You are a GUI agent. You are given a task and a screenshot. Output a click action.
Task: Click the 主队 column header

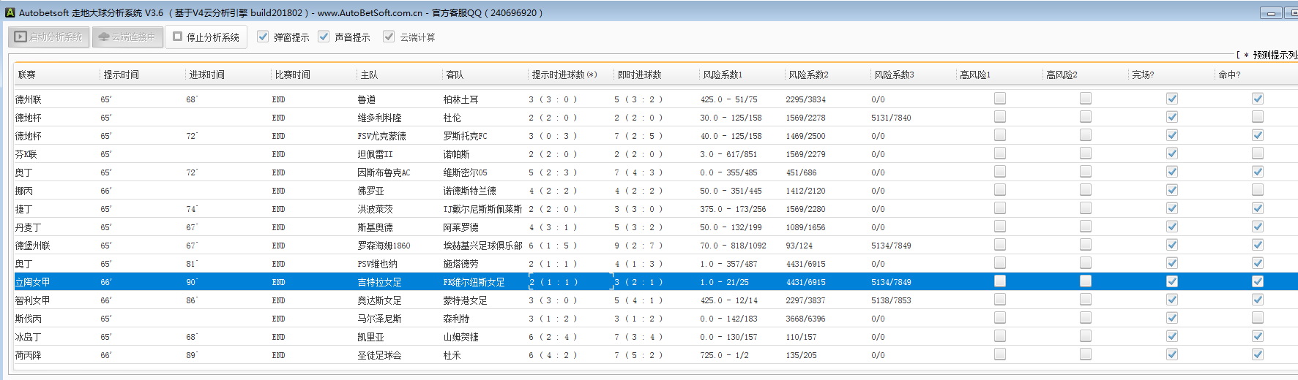pyautogui.click(x=369, y=75)
